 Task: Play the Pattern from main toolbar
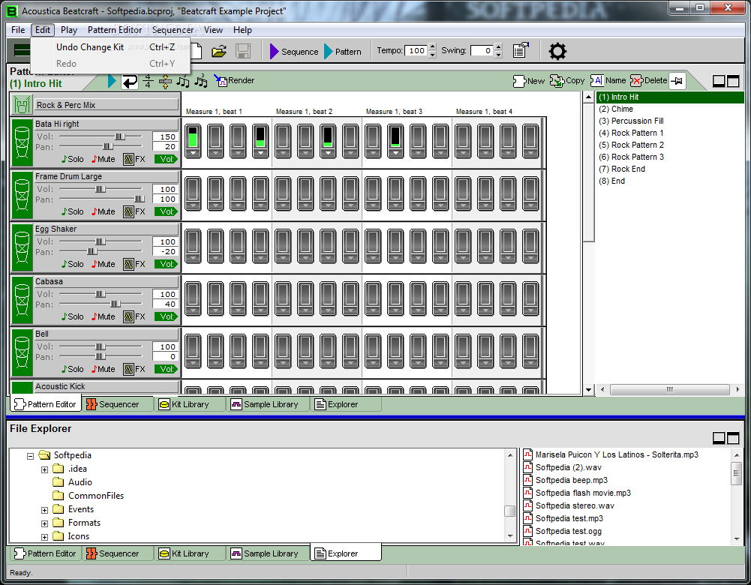(342, 51)
